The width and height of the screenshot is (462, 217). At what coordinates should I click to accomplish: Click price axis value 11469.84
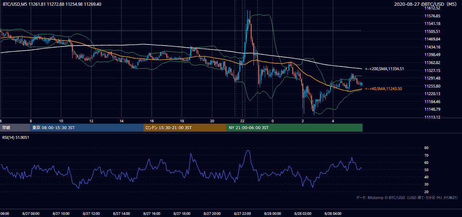[x=433, y=39]
